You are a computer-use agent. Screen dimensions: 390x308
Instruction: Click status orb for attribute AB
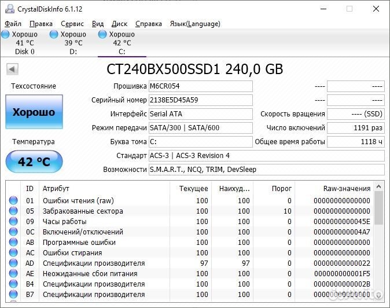[x=13, y=242]
